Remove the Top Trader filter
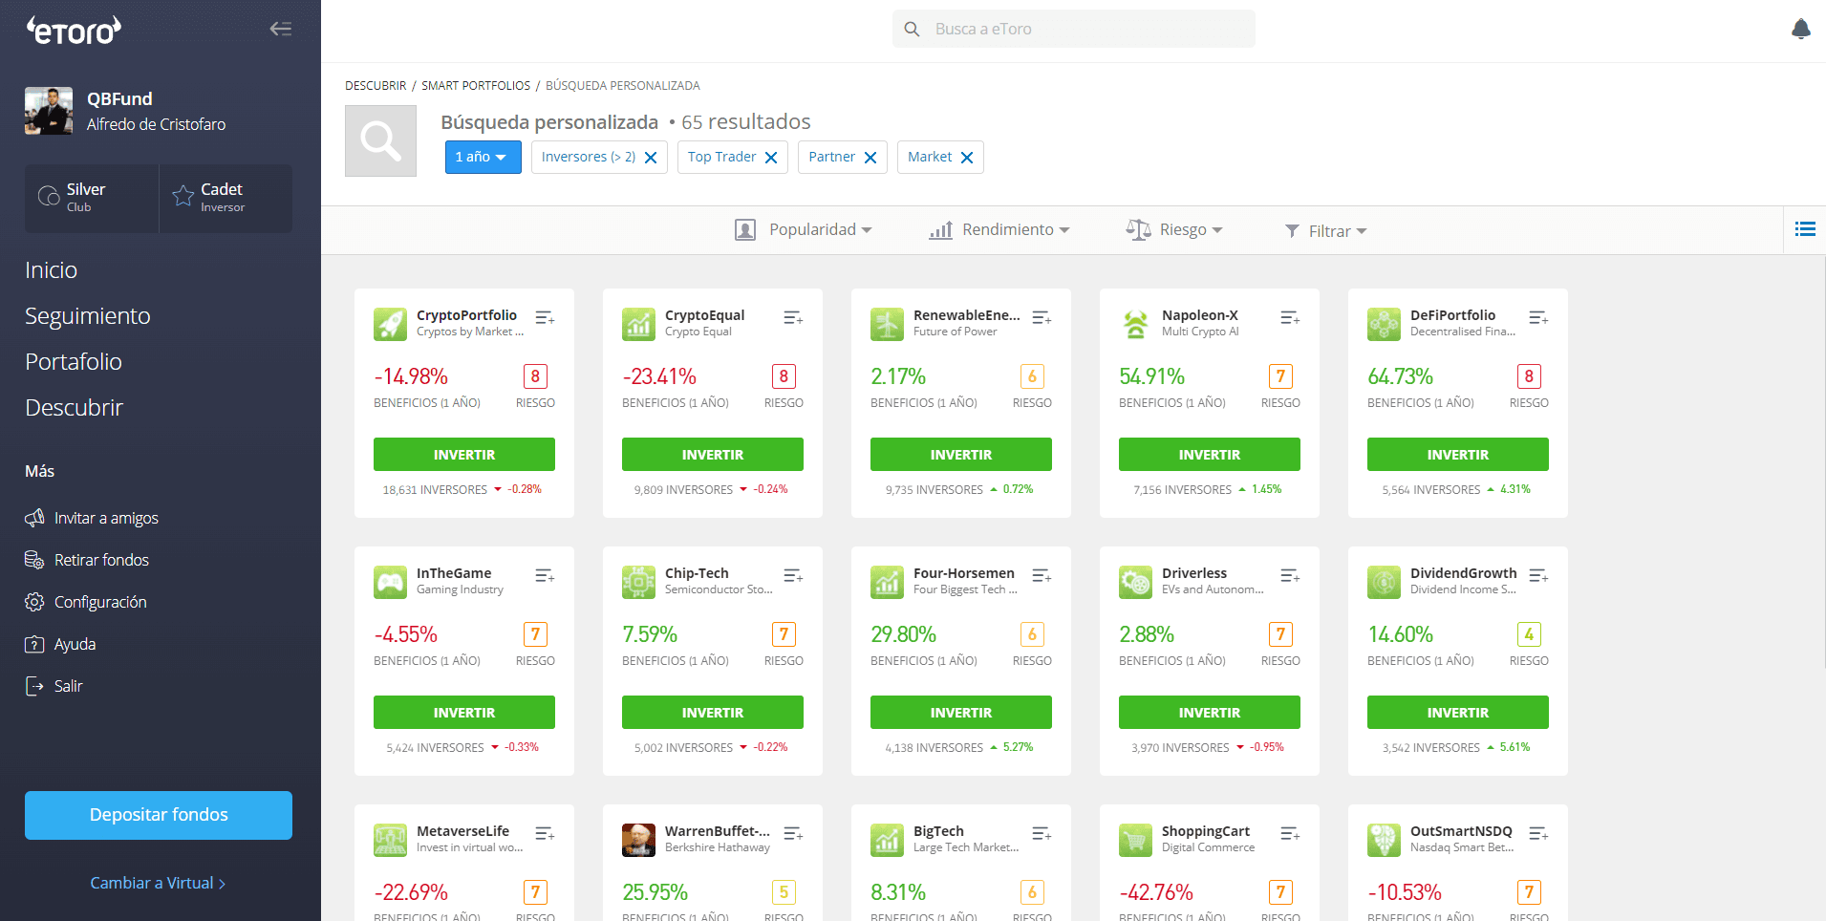The height and width of the screenshot is (921, 1826). [x=771, y=158]
